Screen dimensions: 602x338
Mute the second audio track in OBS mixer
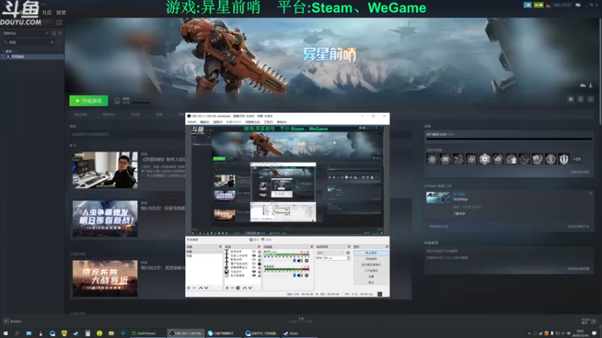(299, 276)
